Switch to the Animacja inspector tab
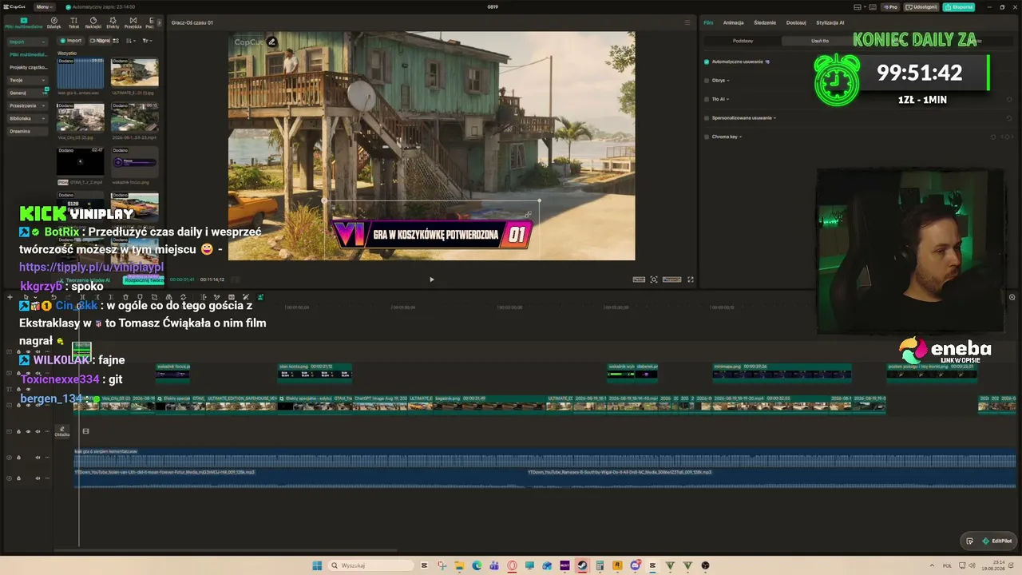 pos(733,22)
